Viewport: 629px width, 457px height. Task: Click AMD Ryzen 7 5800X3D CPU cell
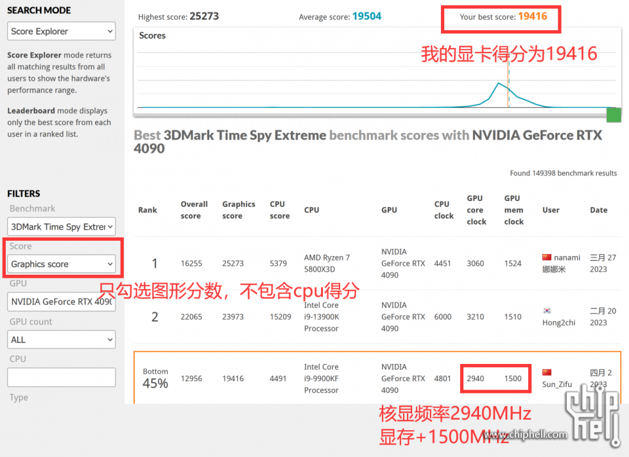click(327, 263)
